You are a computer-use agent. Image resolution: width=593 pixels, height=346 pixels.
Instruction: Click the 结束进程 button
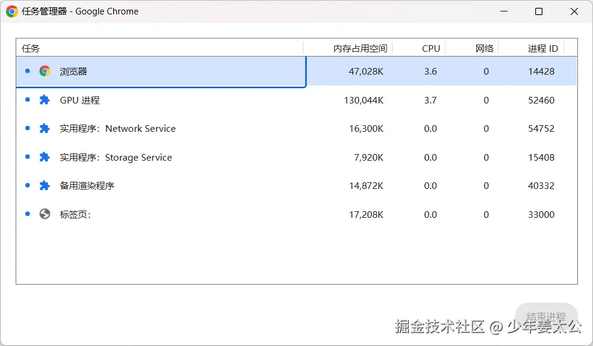pos(546,317)
